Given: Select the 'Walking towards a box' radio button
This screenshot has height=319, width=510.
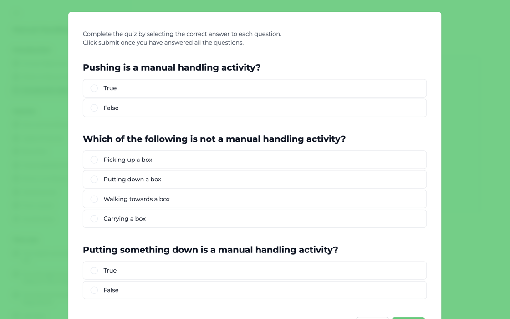Looking at the screenshot, I should (94, 199).
